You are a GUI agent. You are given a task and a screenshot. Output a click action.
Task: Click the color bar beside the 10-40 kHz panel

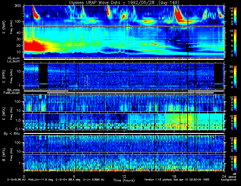(235, 43)
